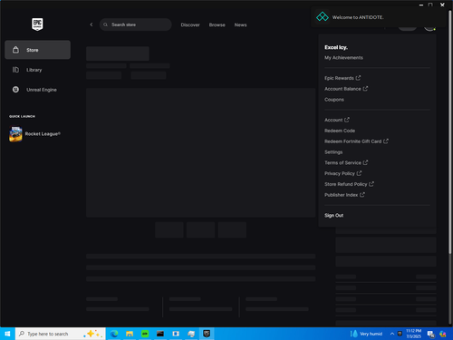This screenshot has width=453, height=340.
Task: Open the Store sidebar section
Action: tap(37, 50)
